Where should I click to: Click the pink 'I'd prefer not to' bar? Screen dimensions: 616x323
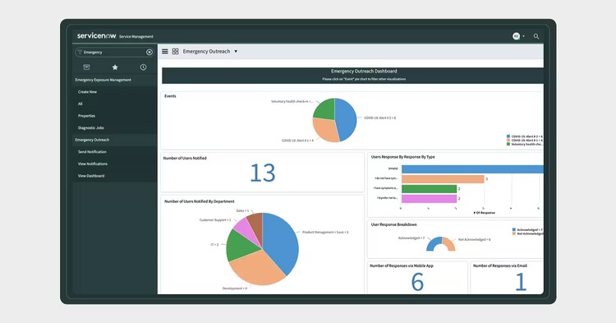pyautogui.click(x=429, y=199)
